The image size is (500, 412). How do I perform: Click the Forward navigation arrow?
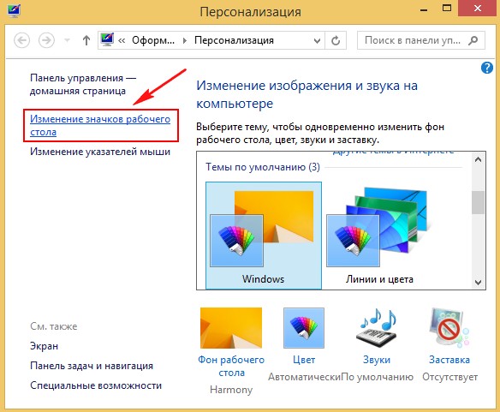point(46,40)
